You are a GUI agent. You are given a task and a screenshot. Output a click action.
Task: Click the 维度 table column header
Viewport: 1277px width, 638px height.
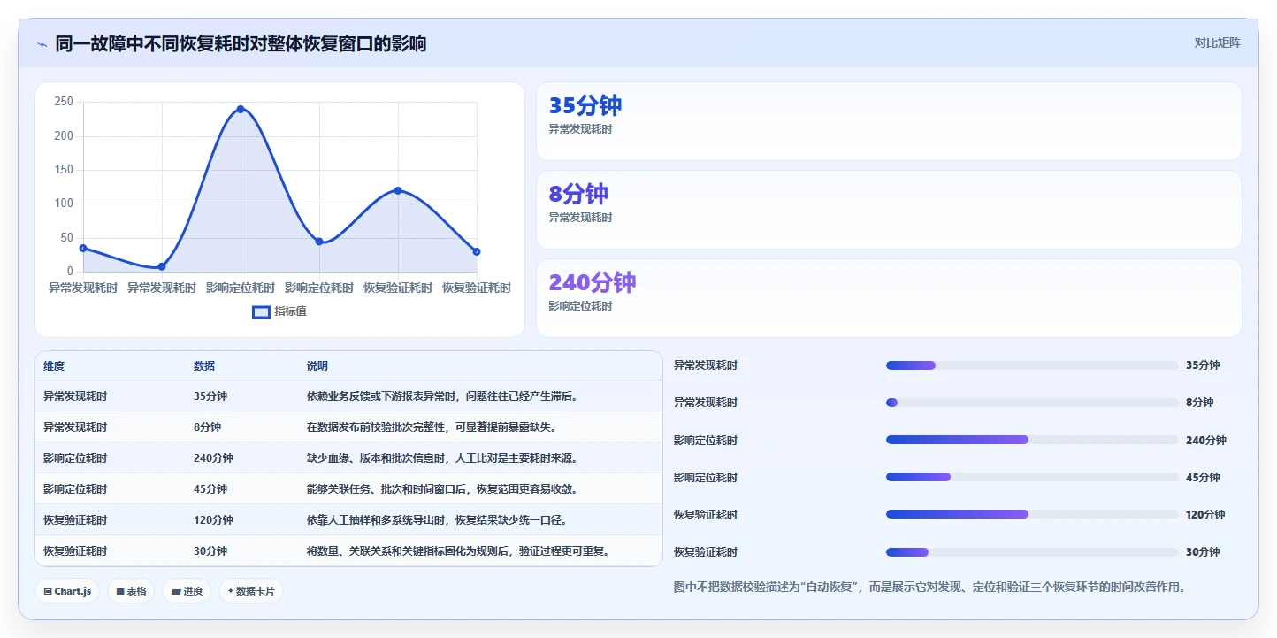[x=54, y=366]
